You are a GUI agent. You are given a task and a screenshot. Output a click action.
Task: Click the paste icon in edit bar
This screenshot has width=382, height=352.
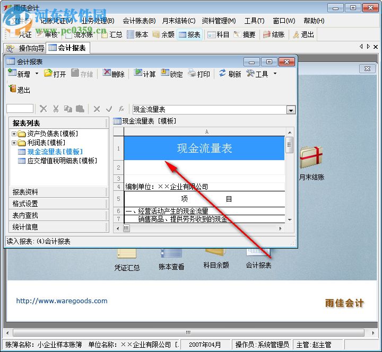click(x=80, y=109)
